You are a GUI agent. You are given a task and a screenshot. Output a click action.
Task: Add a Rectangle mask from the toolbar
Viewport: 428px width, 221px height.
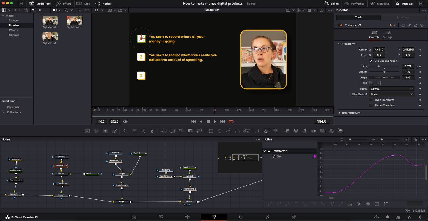[211, 131]
